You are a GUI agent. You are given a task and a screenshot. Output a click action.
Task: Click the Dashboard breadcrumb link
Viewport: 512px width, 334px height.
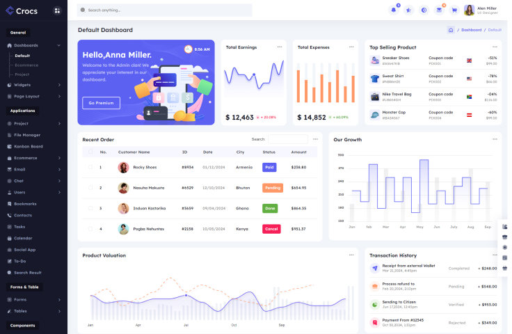[471, 30]
